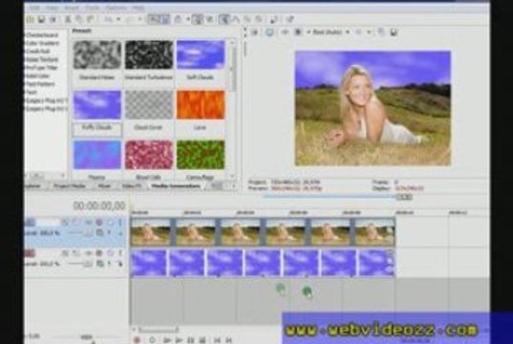Viewport: 513px width, 344px height.
Task: Solo the clouds video track
Action: pyautogui.click(x=120, y=253)
